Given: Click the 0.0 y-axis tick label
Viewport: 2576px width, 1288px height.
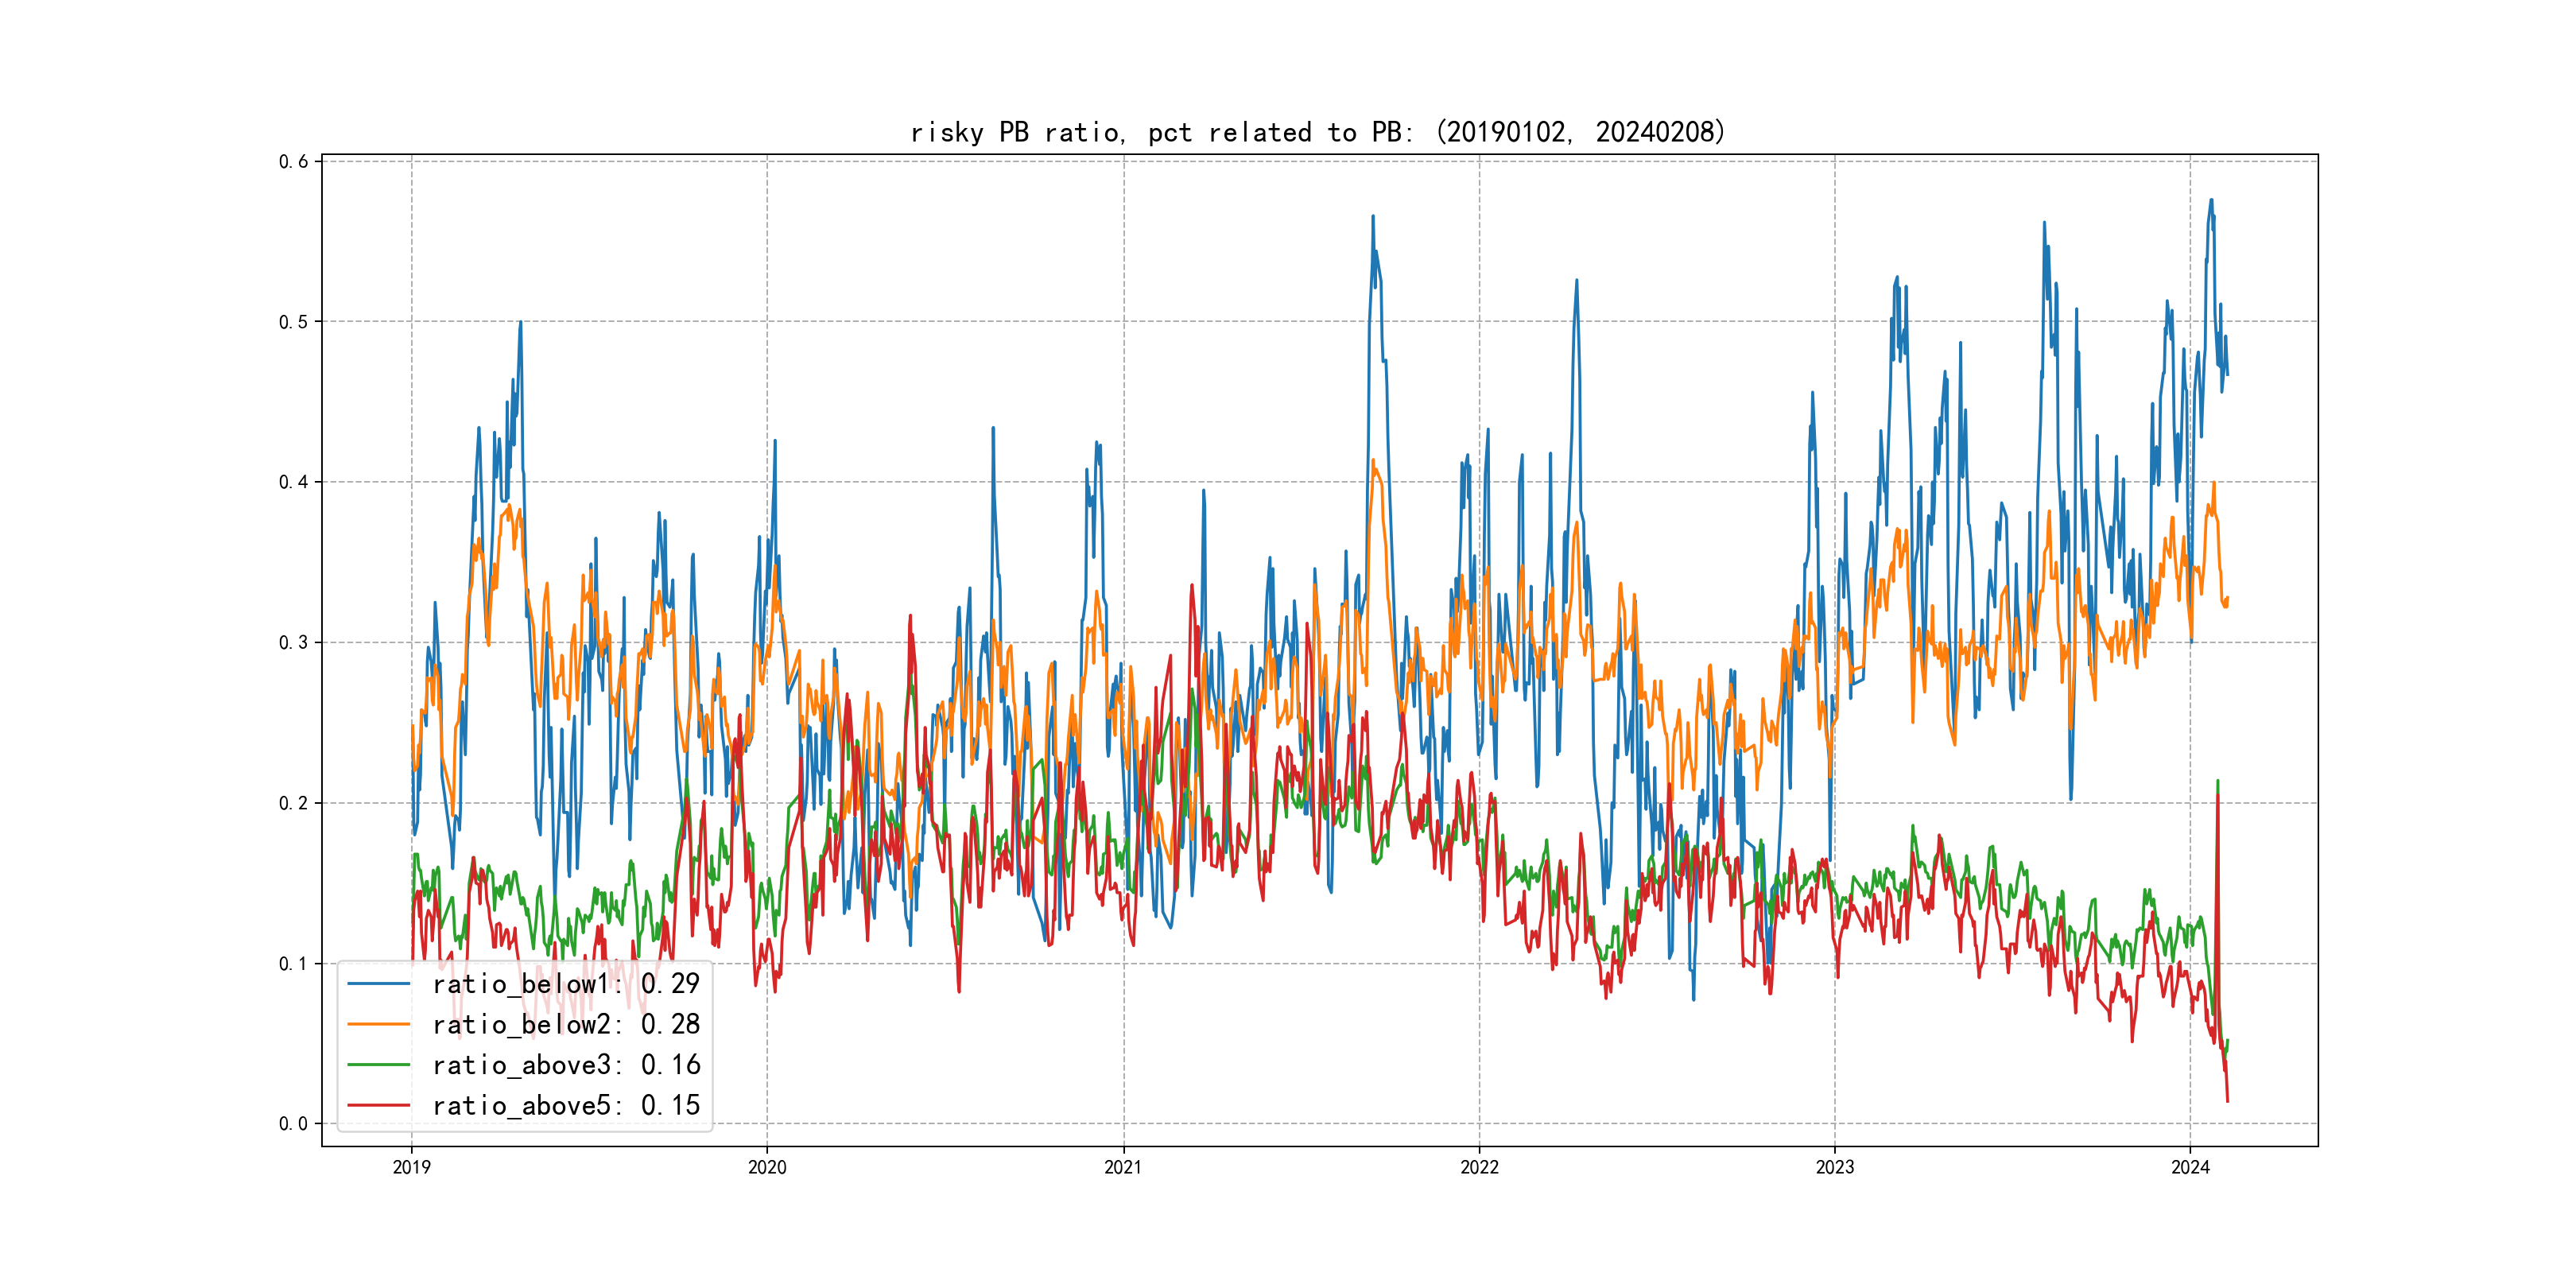Looking at the screenshot, I should click(x=293, y=1124).
